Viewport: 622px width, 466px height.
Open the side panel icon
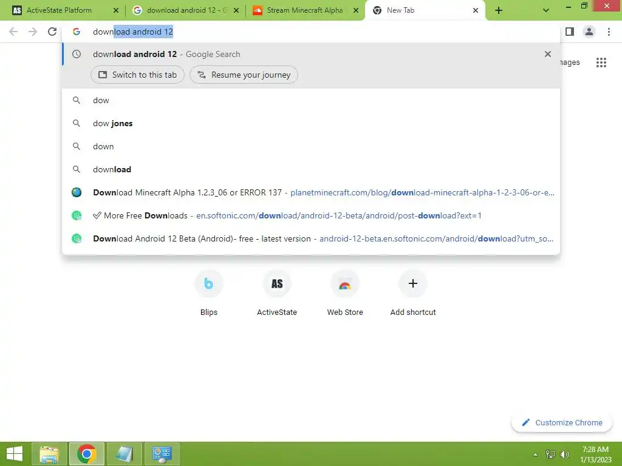pyautogui.click(x=570, y=32)
